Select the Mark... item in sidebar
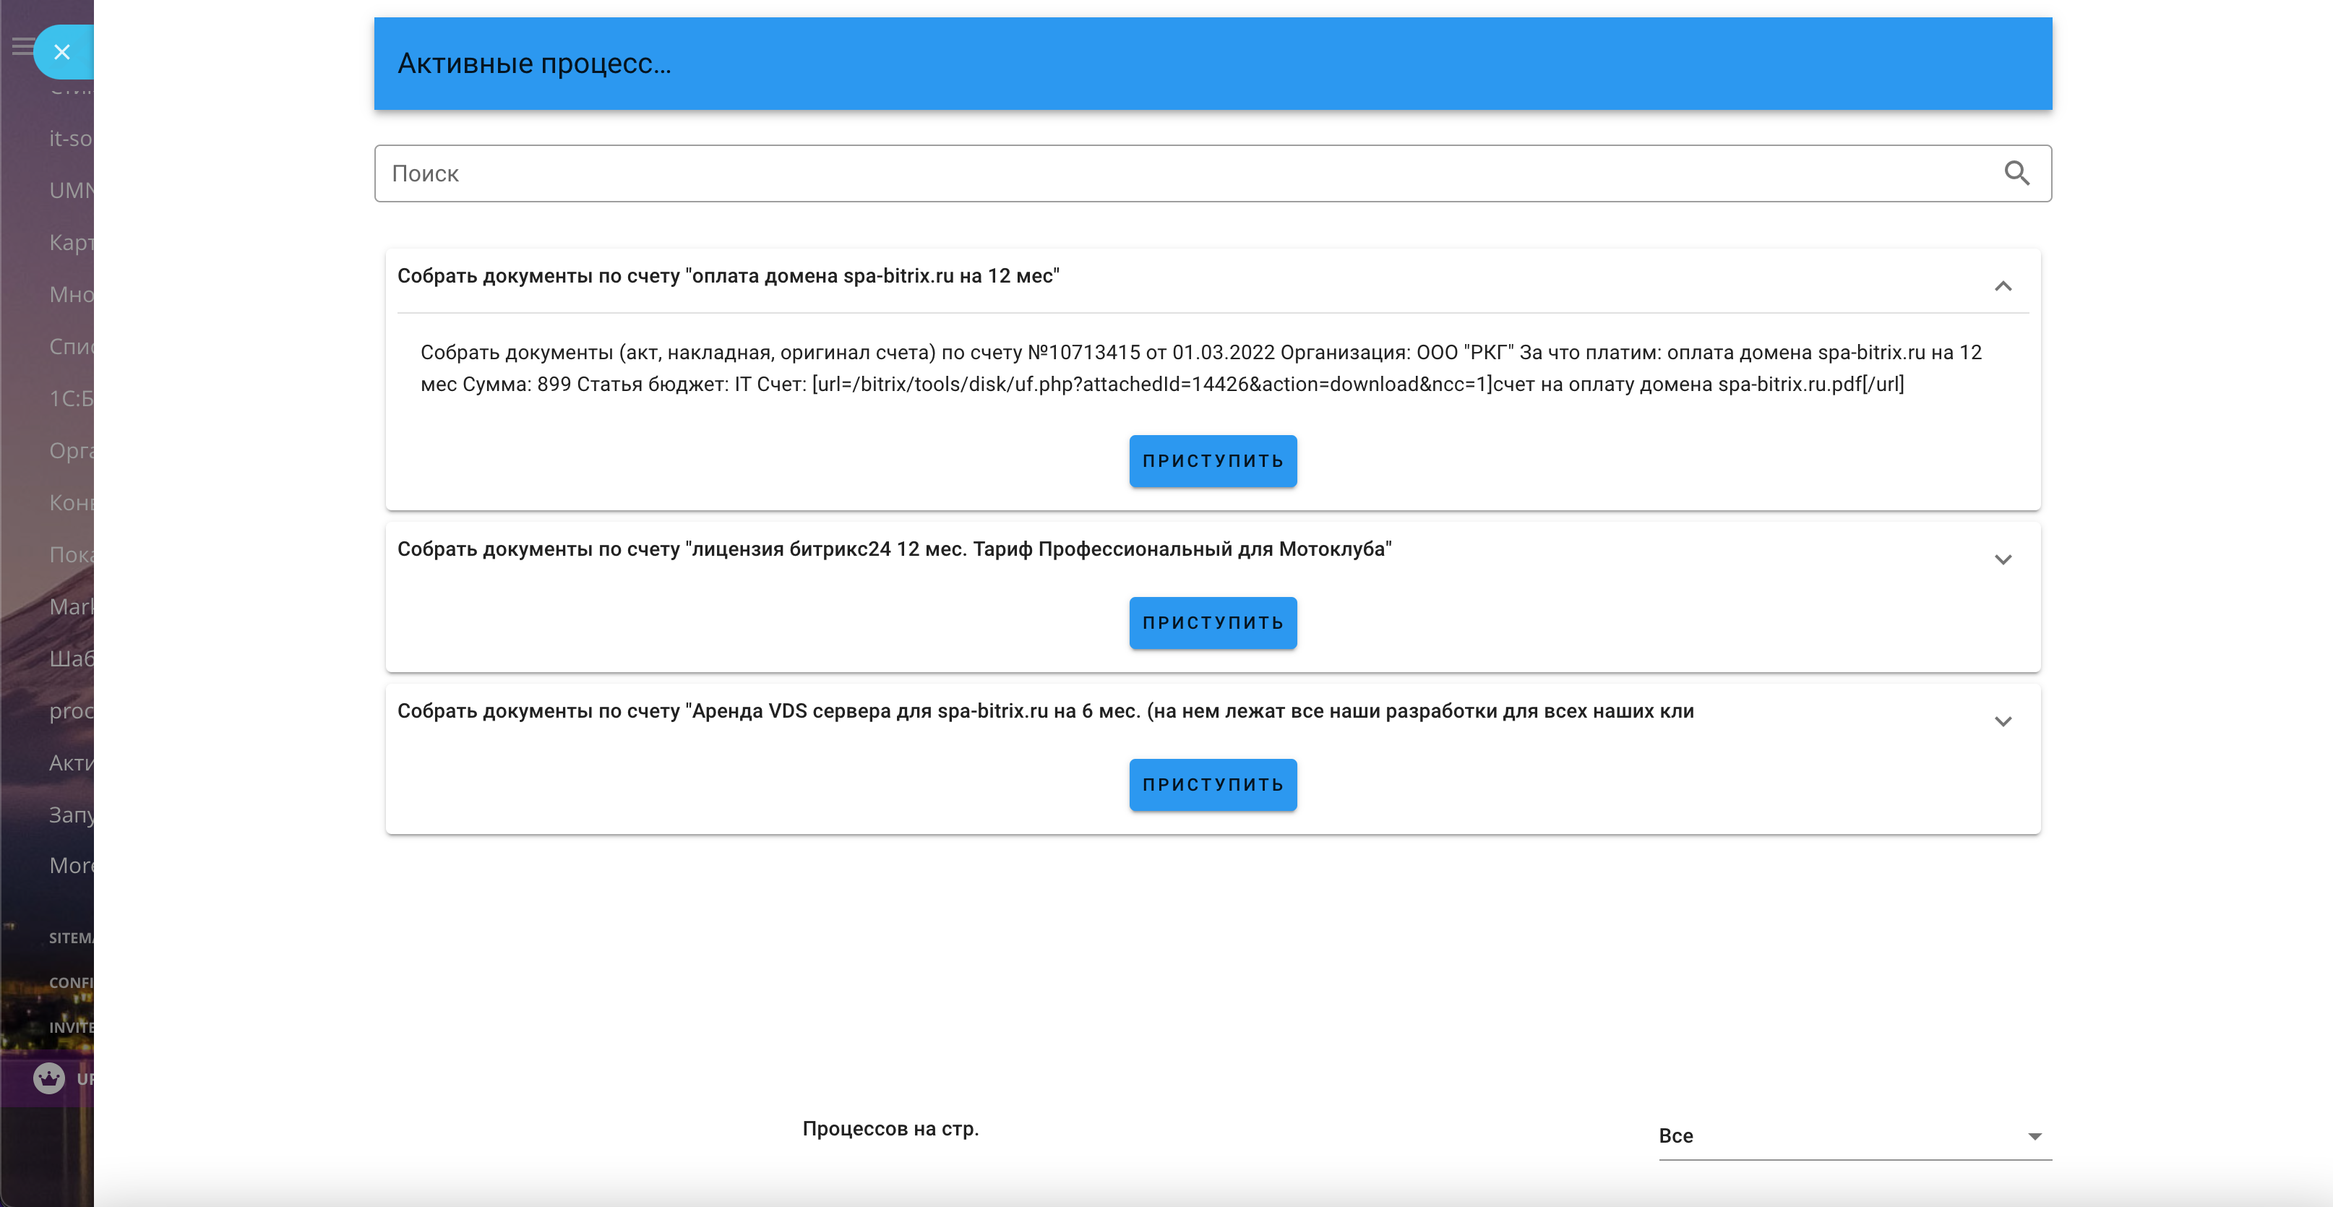 tap(71, 606)
